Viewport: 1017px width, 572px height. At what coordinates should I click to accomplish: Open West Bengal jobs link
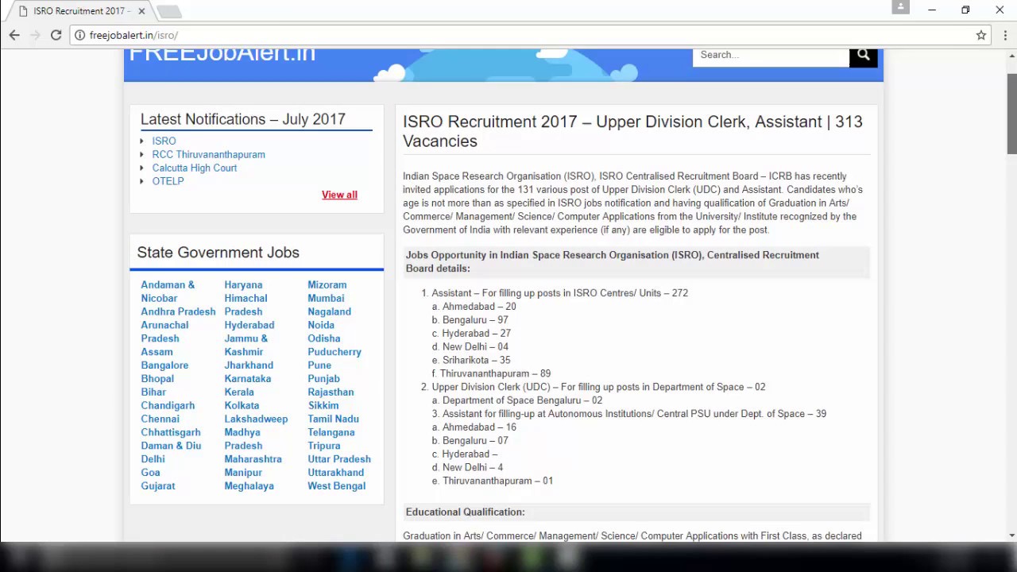[x=337, y=486]
